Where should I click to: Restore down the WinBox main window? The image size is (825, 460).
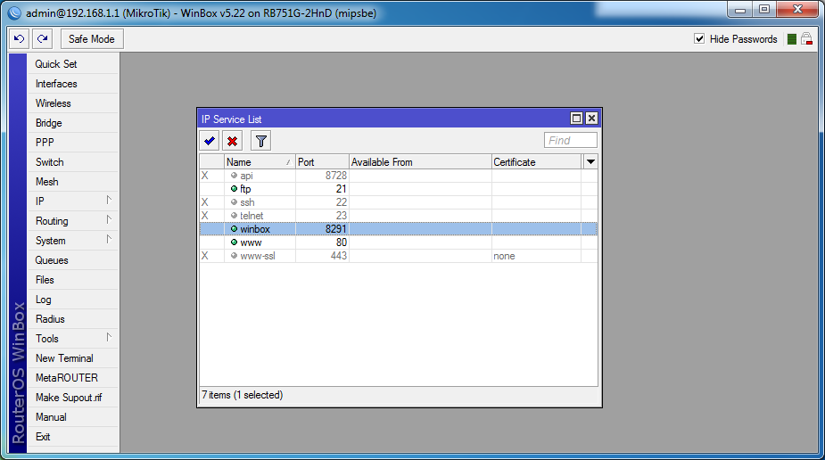(x=764, y=10)
